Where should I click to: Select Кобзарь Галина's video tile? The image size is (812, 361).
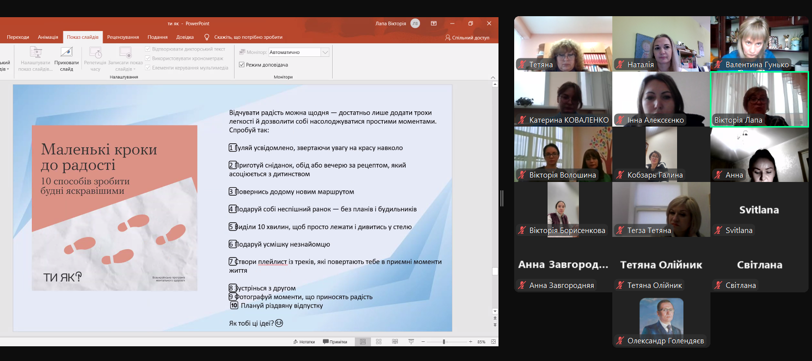tap(661, 155)
